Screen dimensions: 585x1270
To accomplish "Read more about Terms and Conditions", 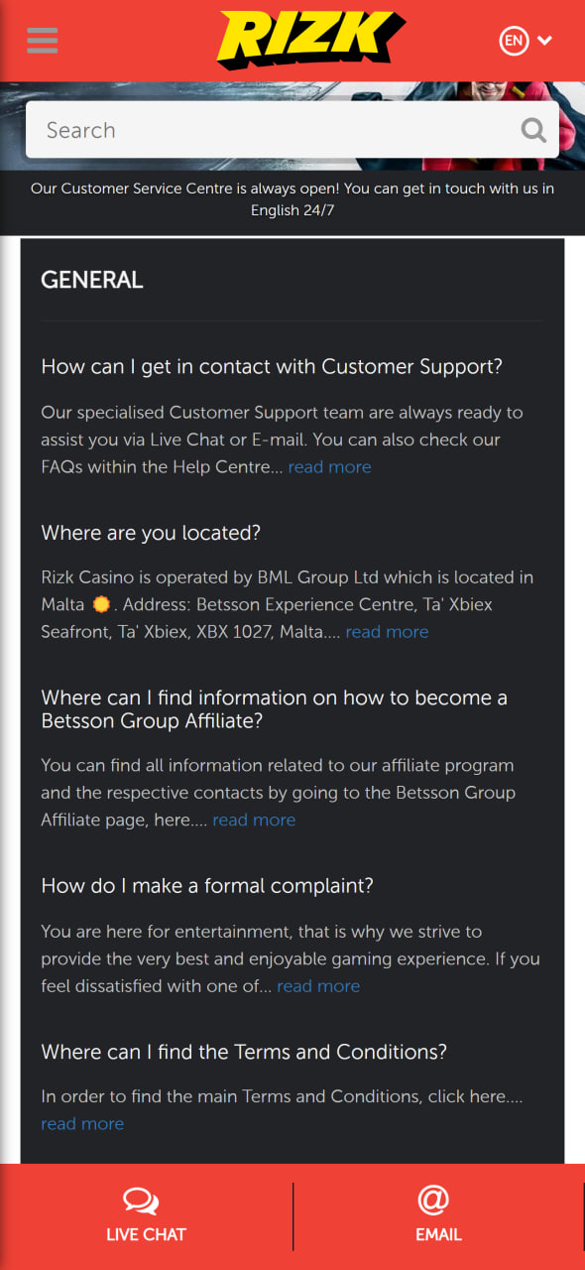I will coord(82,1123).
